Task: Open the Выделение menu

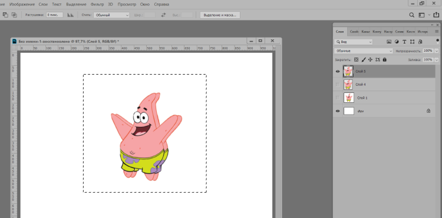Action: point(77,5)
